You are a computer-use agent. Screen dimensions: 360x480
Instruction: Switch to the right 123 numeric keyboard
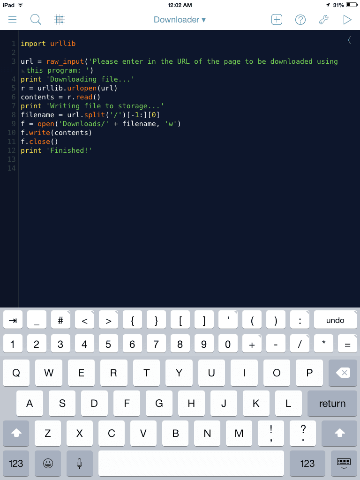(x=307, y=463)
